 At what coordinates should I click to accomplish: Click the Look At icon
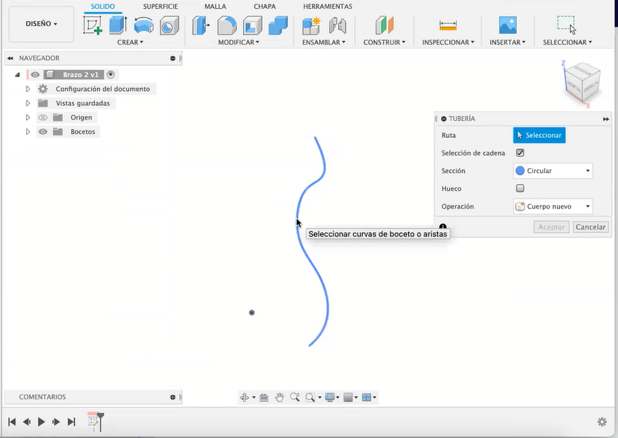(264, 398)
